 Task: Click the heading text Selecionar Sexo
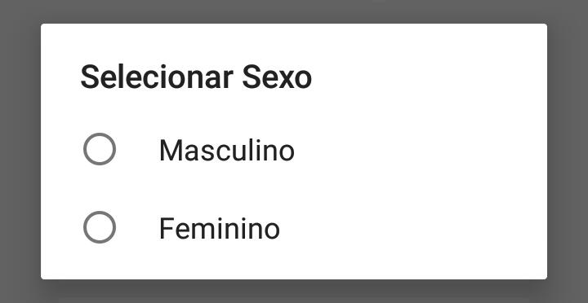pyautogui.click(x=196, y=77)
